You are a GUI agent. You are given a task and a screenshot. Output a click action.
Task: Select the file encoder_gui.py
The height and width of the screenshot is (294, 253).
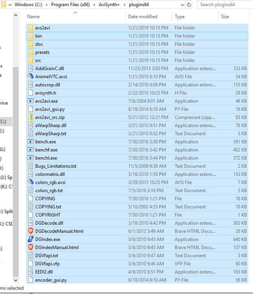point(51,280)
